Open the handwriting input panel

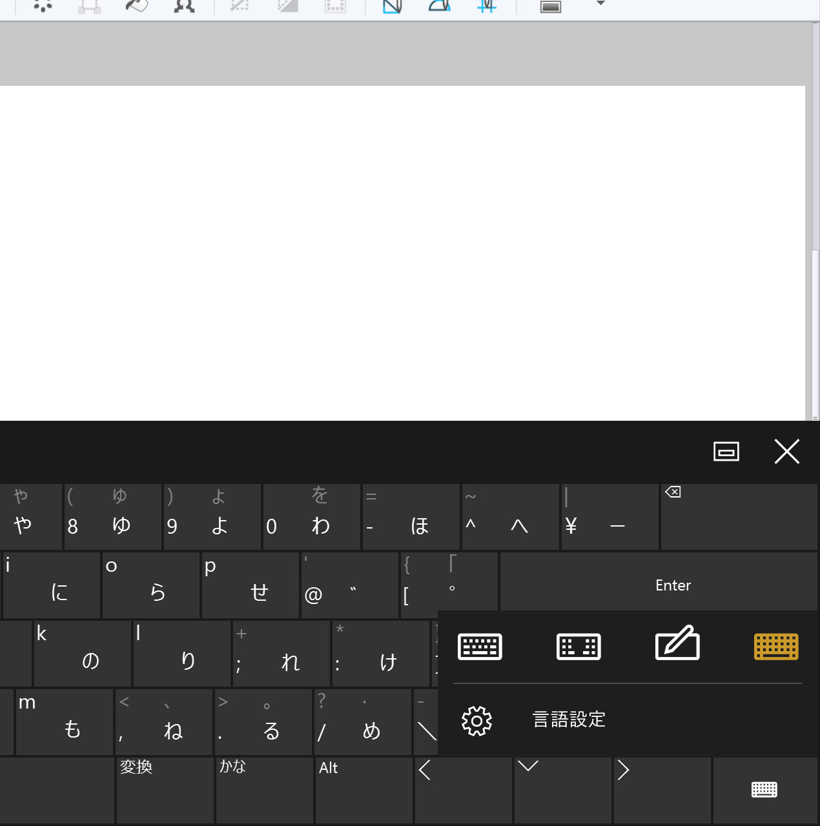tap(677, 644)
